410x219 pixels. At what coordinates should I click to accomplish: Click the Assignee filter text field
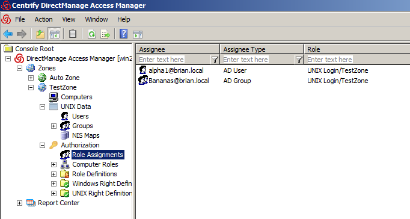coord(174,60)
